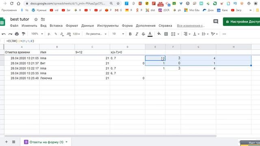
Task: Open the Вид menu
Action: pyautogui.click(x=43, y=26)
